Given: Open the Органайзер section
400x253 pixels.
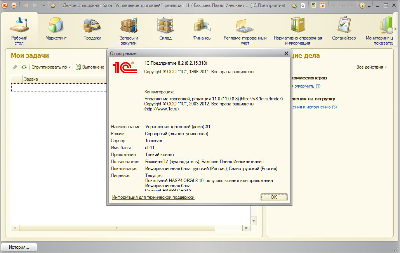Looking at the screenshot, I should (344, 29).
